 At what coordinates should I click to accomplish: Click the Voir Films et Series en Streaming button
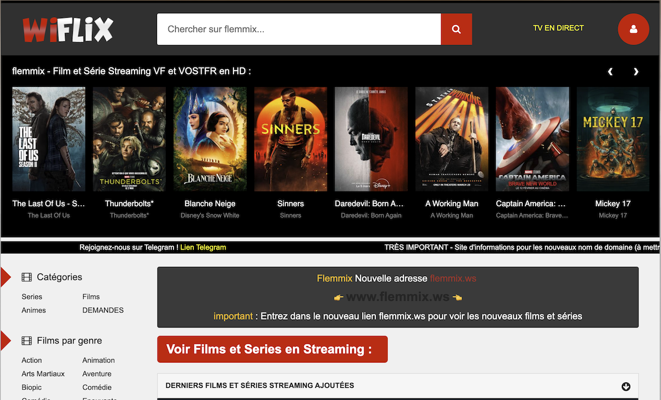tap(272, 349)
